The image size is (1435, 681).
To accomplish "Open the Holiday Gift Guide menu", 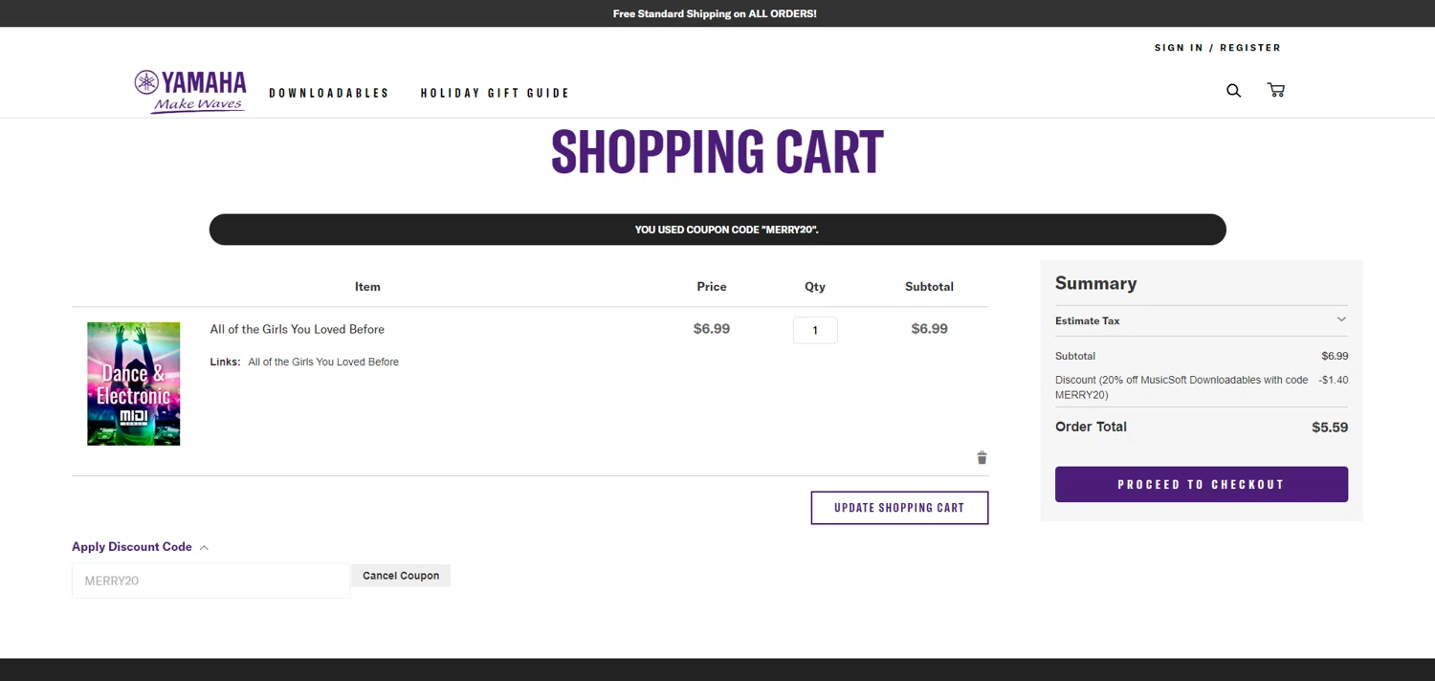I will pyautogui.click(x=495, y=93).
